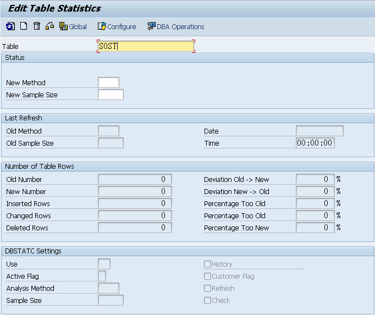Toggle the Check checkbox
Viewport: 375px width, 315px height.
(x=207, y=300)
